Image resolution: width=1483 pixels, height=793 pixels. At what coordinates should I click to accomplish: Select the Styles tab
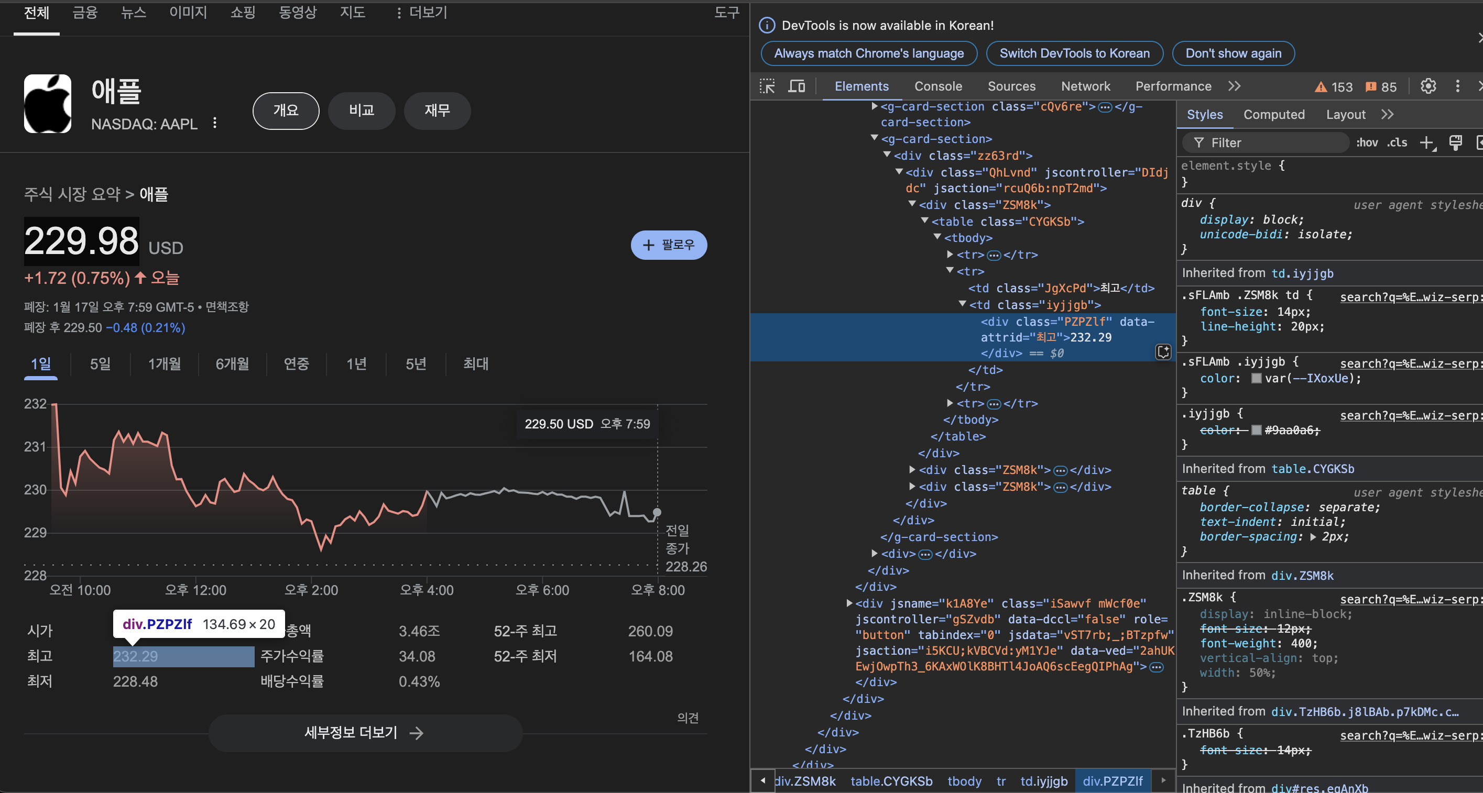[1205, 115]
